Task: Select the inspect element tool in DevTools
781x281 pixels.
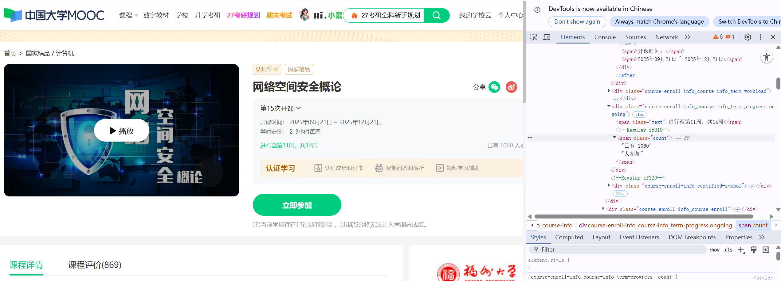Action: [534, 37]
